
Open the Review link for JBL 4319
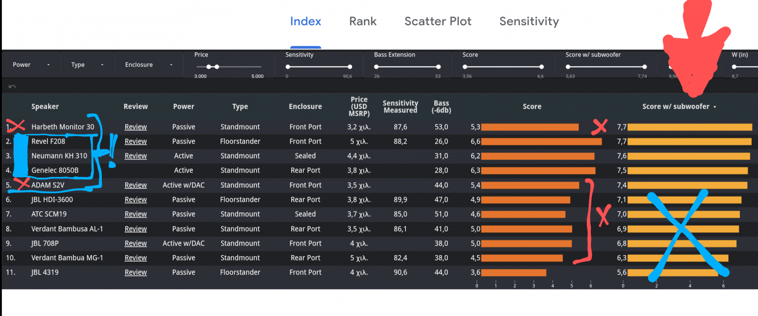(135, 272)
